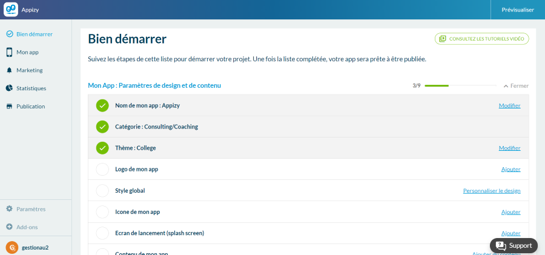The height and width of the screenshot is (255, 545).
Task: Click empty circle for Logo de mon app
Action: [102, 170]
